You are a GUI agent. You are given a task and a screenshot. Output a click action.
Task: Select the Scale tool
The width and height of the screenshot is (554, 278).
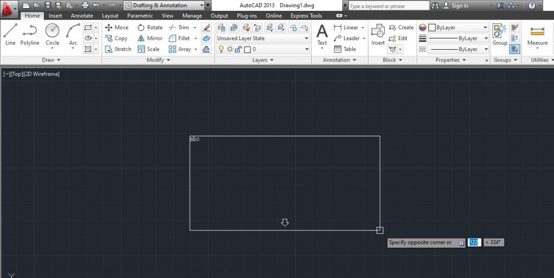coord(149,49)
